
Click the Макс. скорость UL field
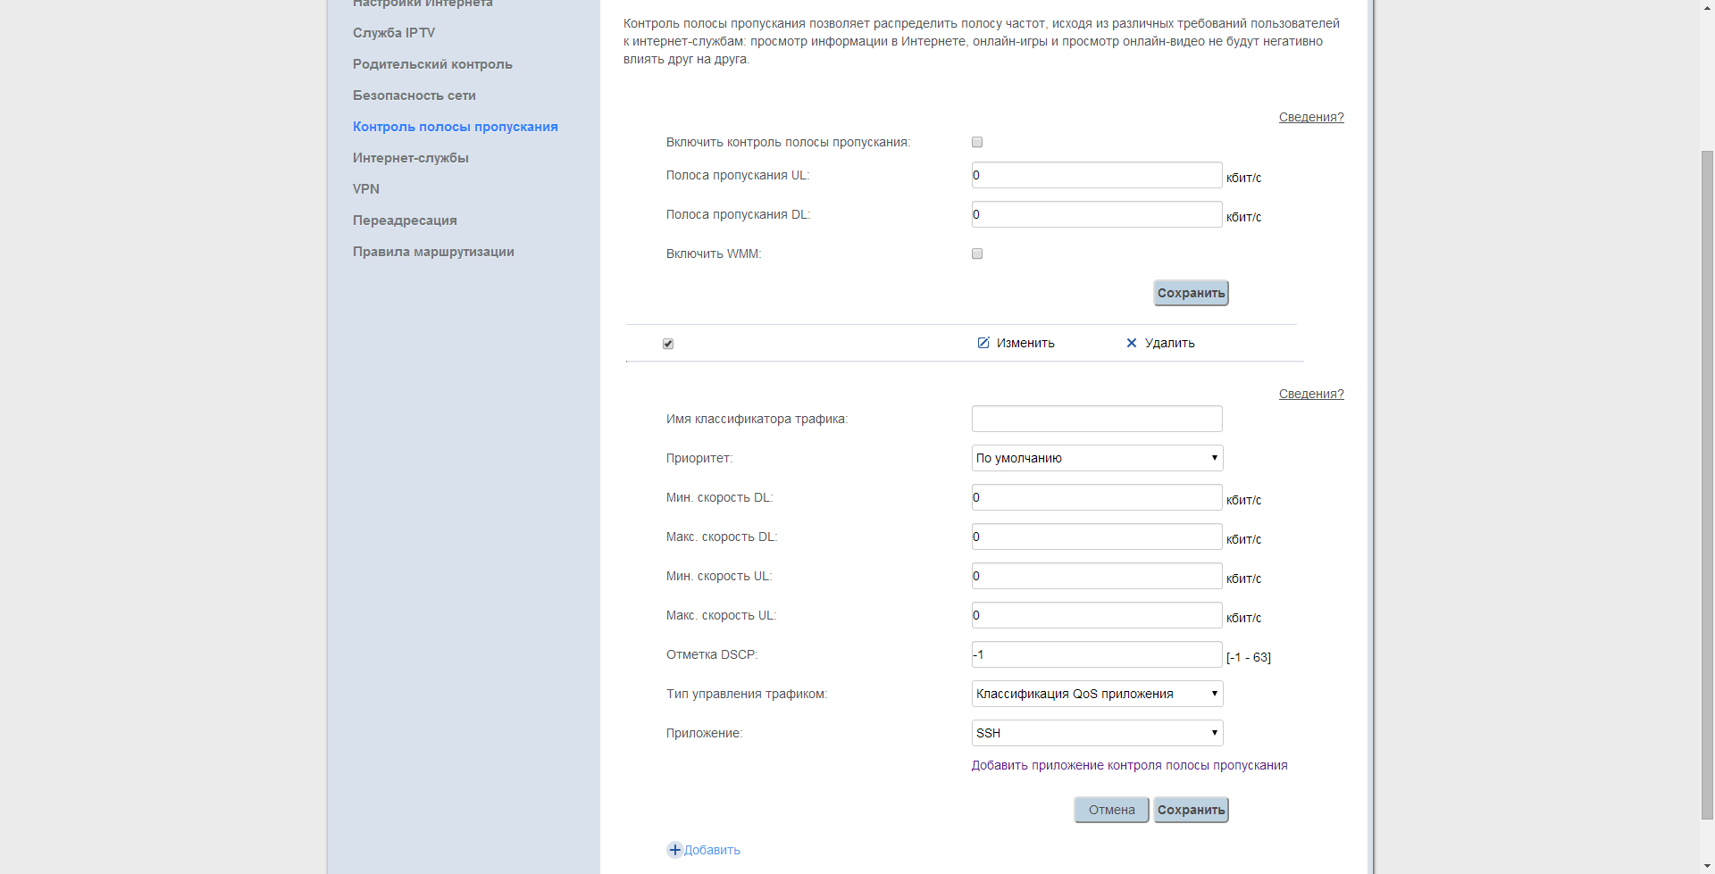(1097, 615)
